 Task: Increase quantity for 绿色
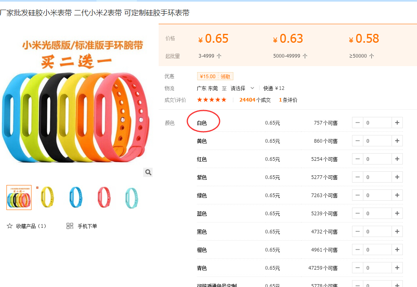(397, 195)
